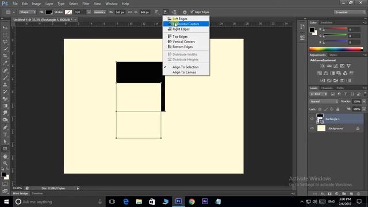The image size is (368, 207).
Task: Switch to the Channels tab
Action: point(327,88)
